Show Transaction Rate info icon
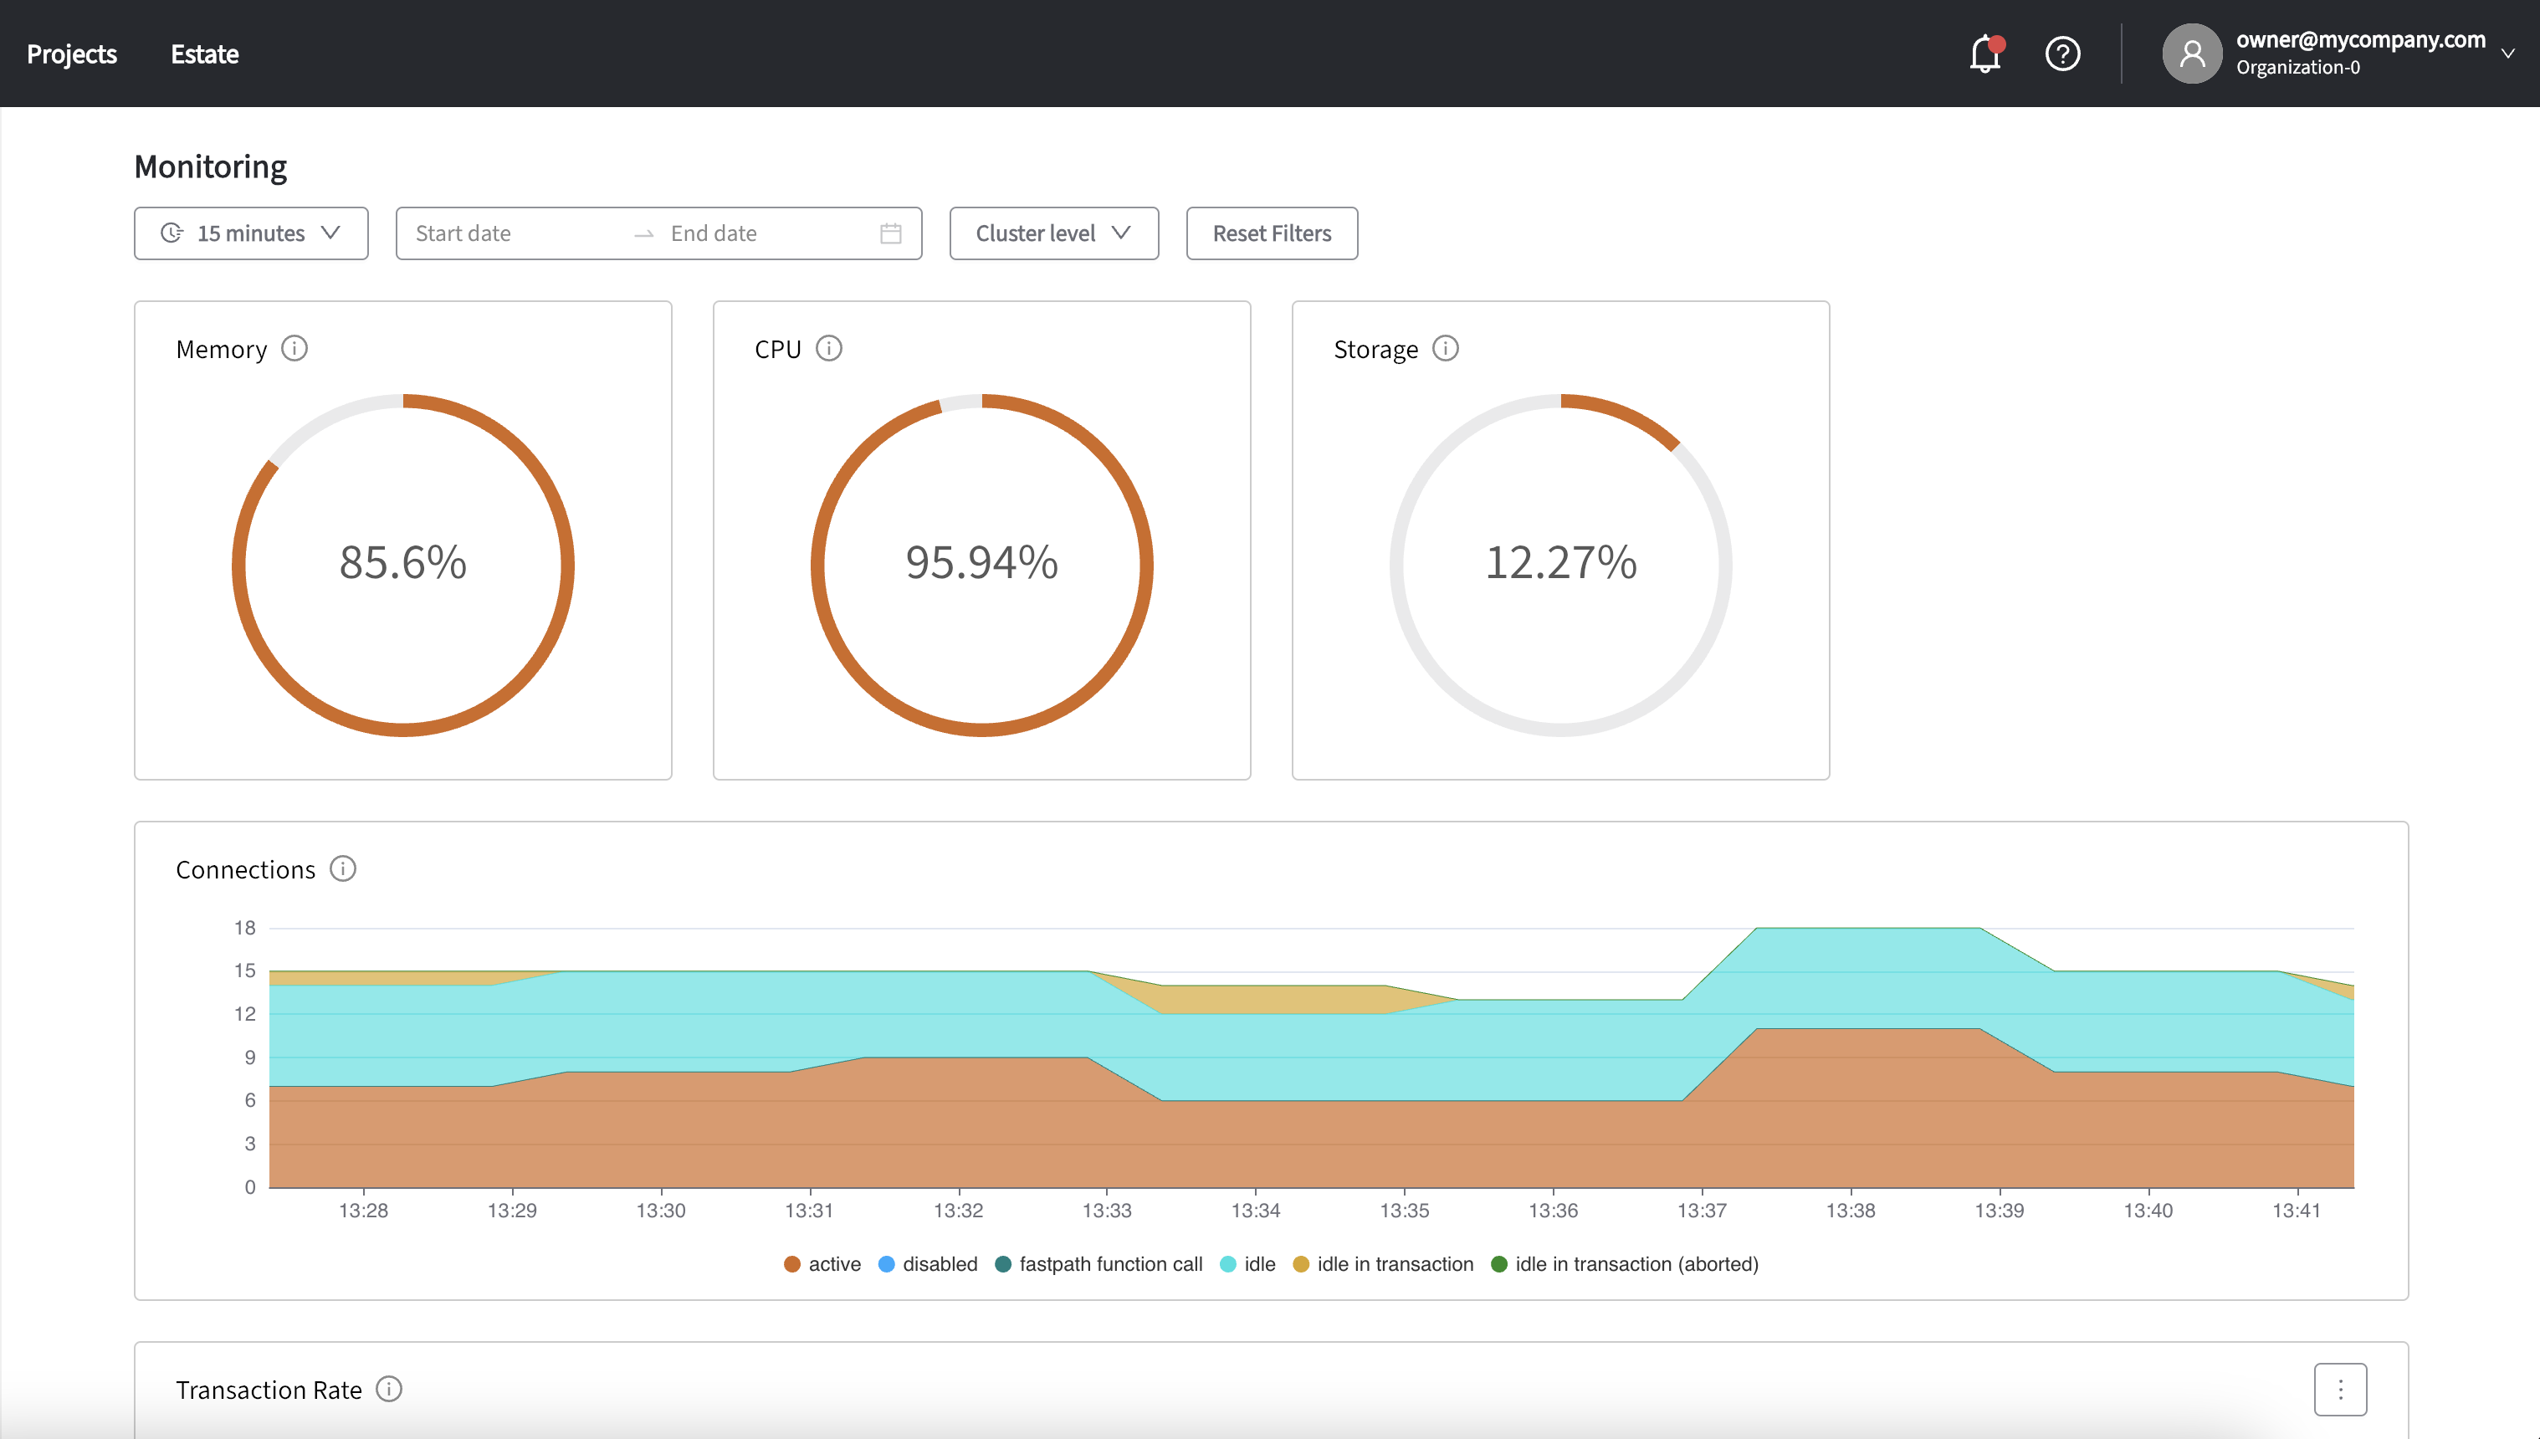 point(389,1389)
